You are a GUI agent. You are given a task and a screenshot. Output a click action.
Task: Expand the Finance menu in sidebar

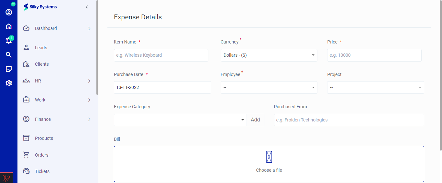57,119
